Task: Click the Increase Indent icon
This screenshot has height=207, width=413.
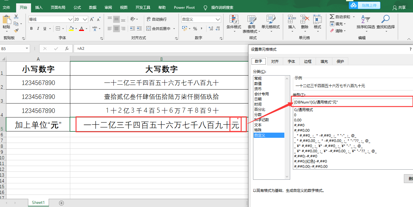Action: (x=140, y=29)
